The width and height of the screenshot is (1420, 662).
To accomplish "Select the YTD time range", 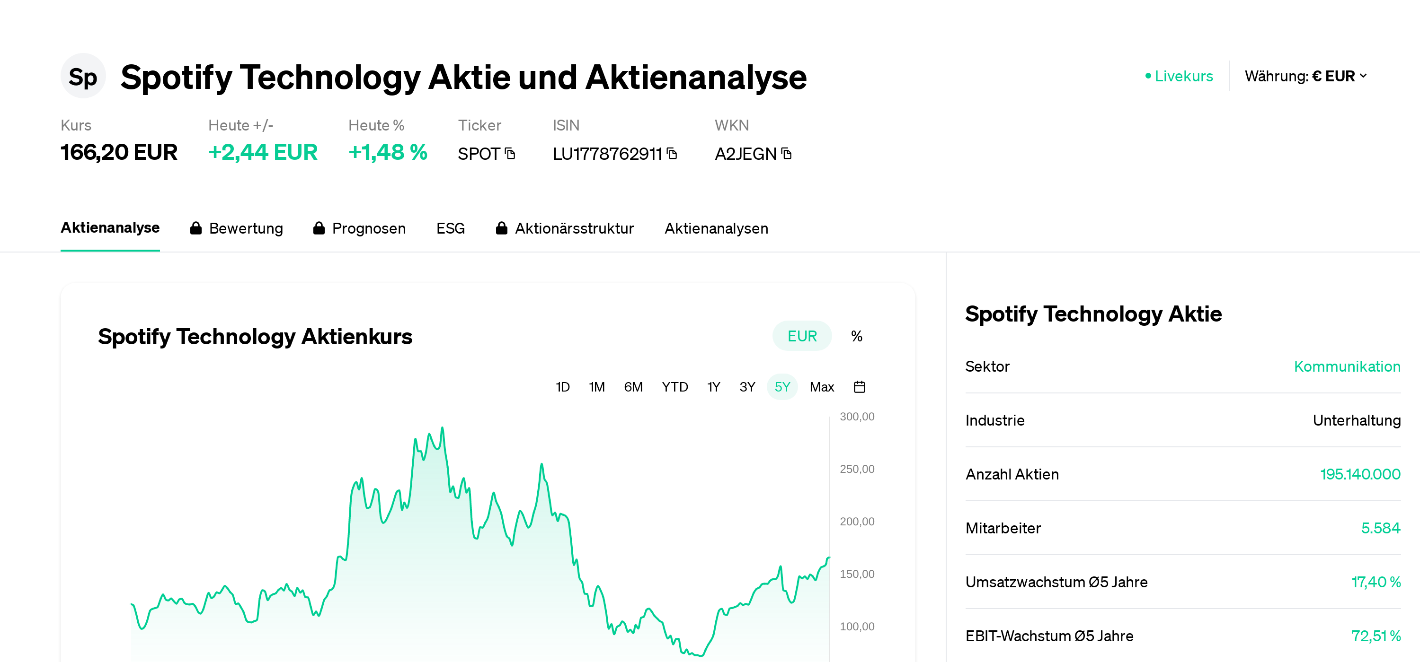I will click(x=675, y=387).
